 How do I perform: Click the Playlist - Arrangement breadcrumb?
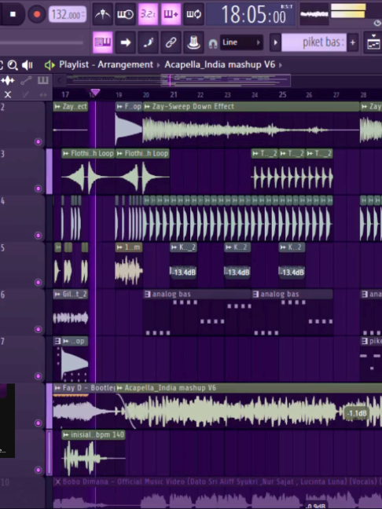coord(106,64)
